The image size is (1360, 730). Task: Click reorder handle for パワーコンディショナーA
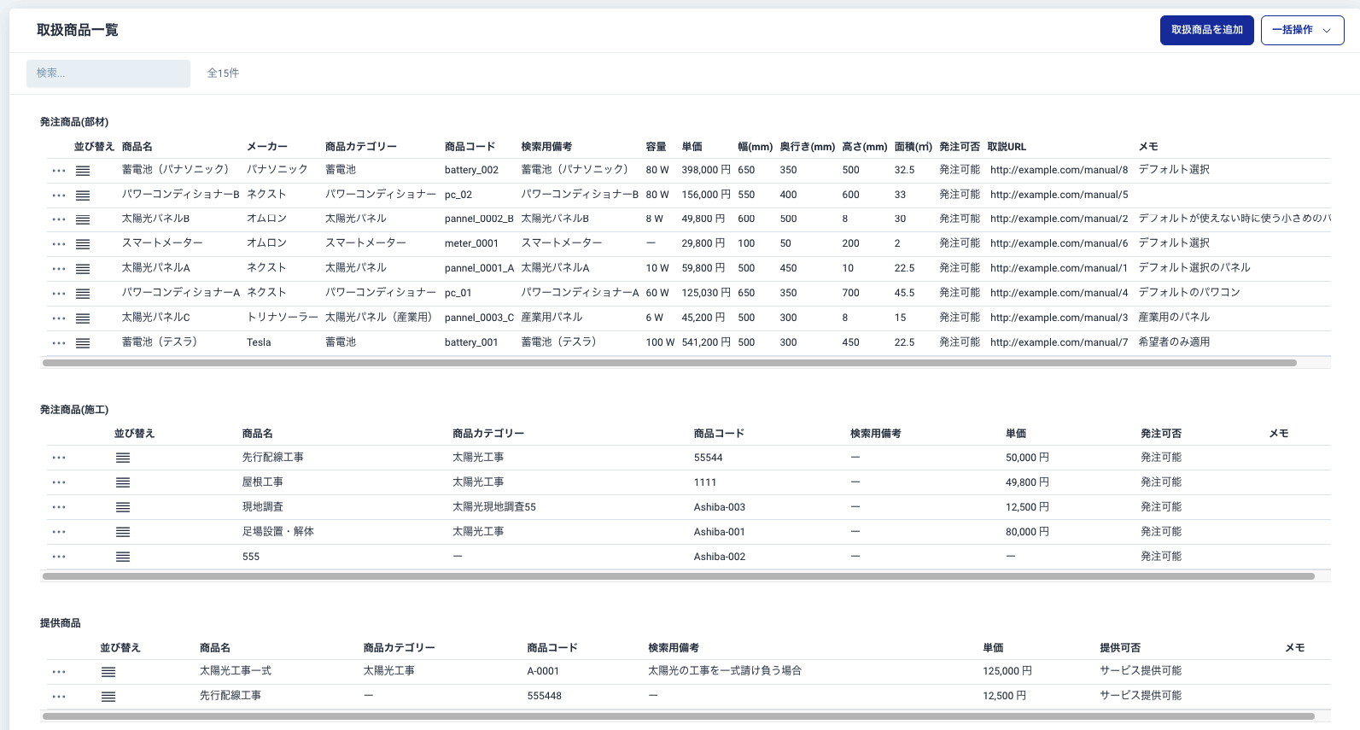pos(83,294)
